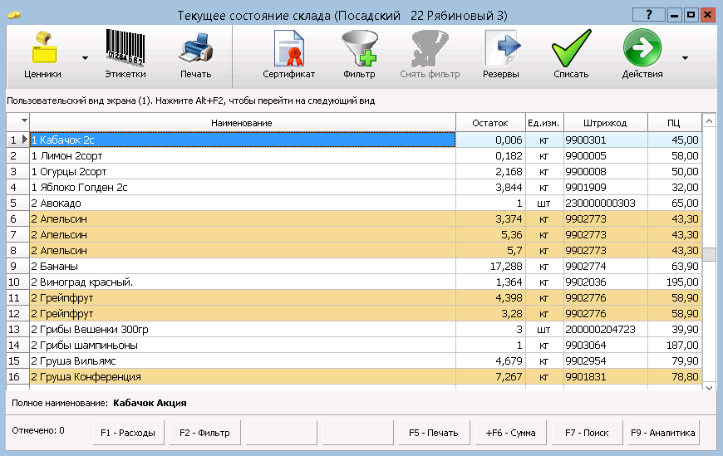
Task: Click the Ед.изм. column header
Action: point(543,123)
